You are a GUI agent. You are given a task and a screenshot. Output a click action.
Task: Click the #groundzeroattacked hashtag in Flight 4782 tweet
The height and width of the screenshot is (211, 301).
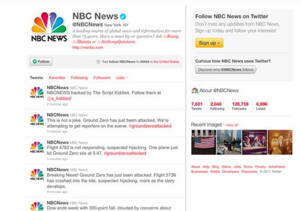coord(125,154)
